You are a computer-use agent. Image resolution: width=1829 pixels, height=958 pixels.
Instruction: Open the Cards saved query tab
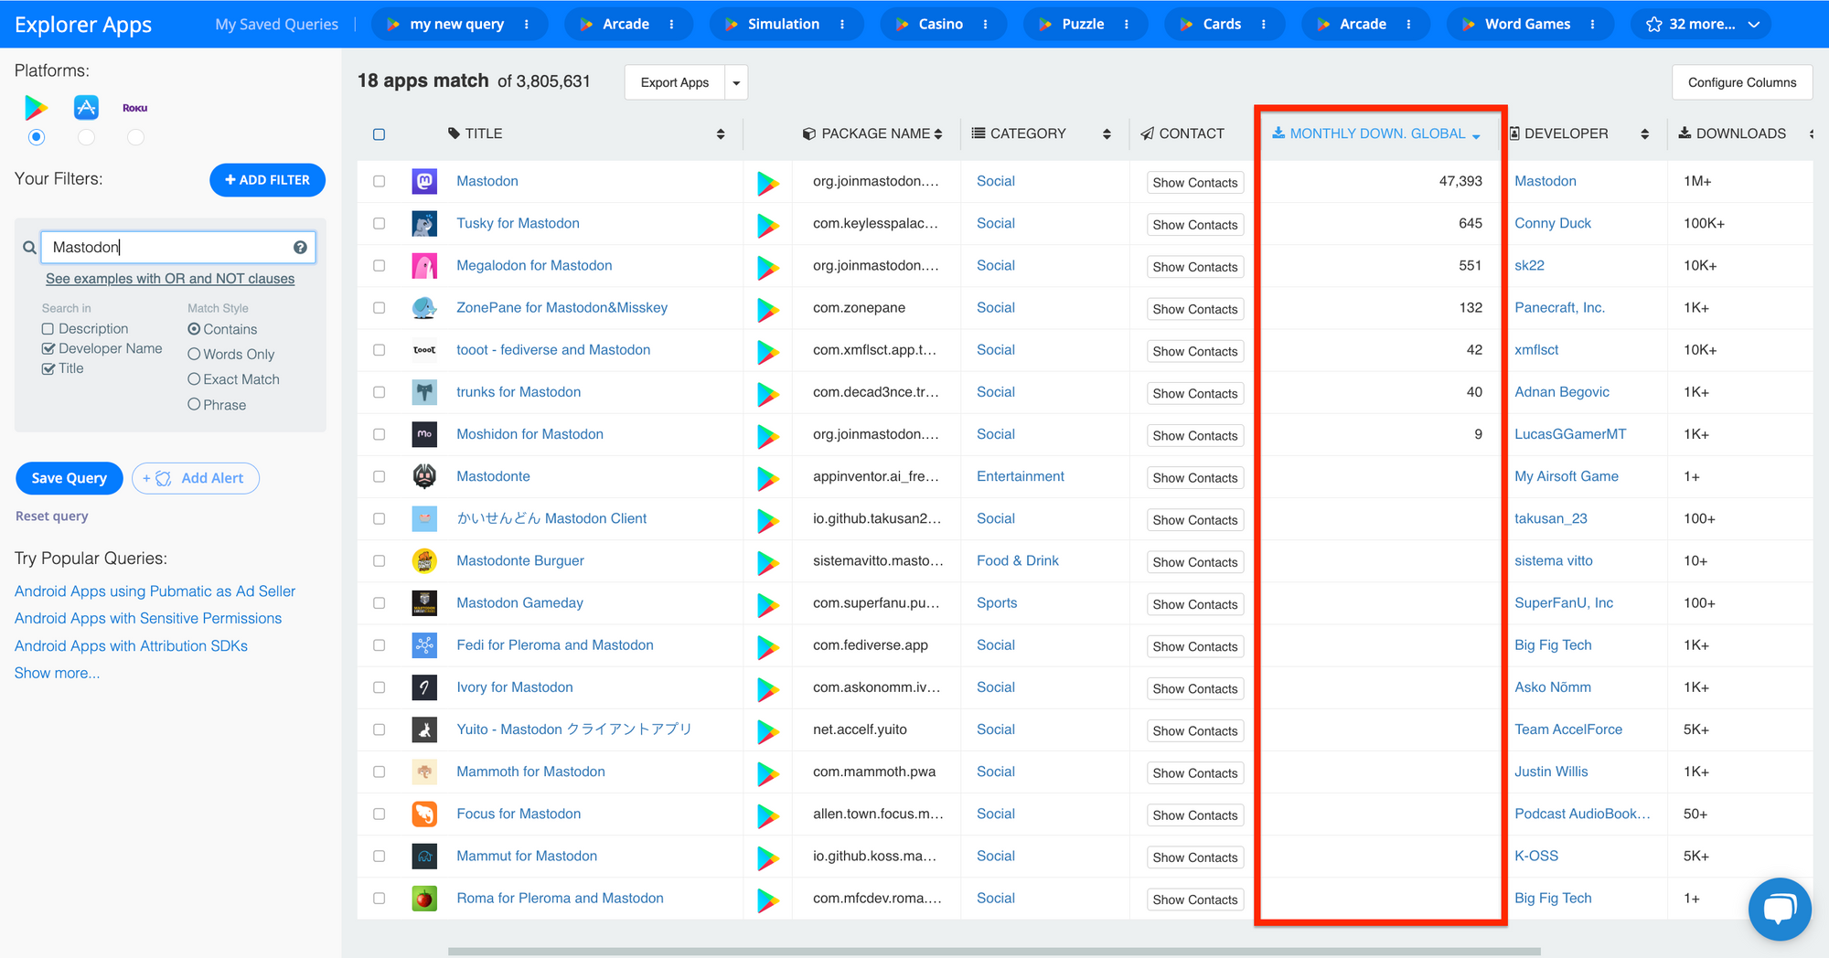click(x=1222, y=25)
